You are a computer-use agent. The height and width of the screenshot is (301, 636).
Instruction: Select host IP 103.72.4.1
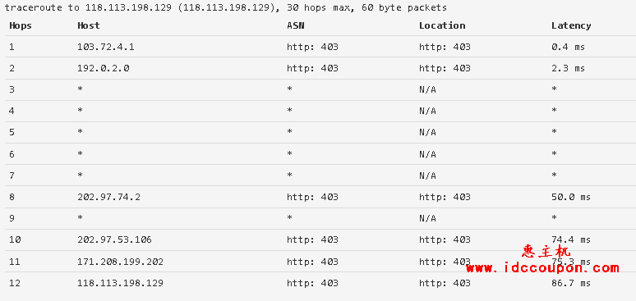105,47
